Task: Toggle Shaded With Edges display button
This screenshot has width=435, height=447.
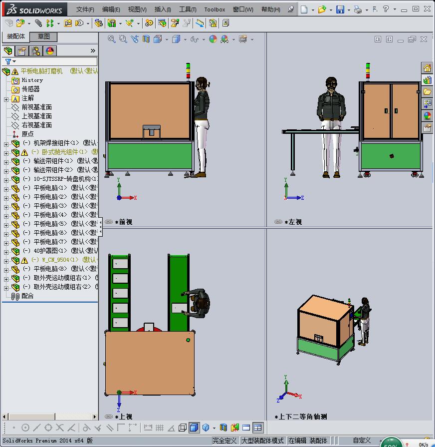Action: 194,428
